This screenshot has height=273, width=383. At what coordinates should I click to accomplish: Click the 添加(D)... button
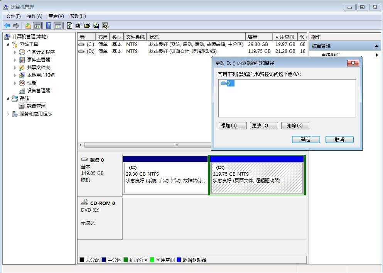233,126
